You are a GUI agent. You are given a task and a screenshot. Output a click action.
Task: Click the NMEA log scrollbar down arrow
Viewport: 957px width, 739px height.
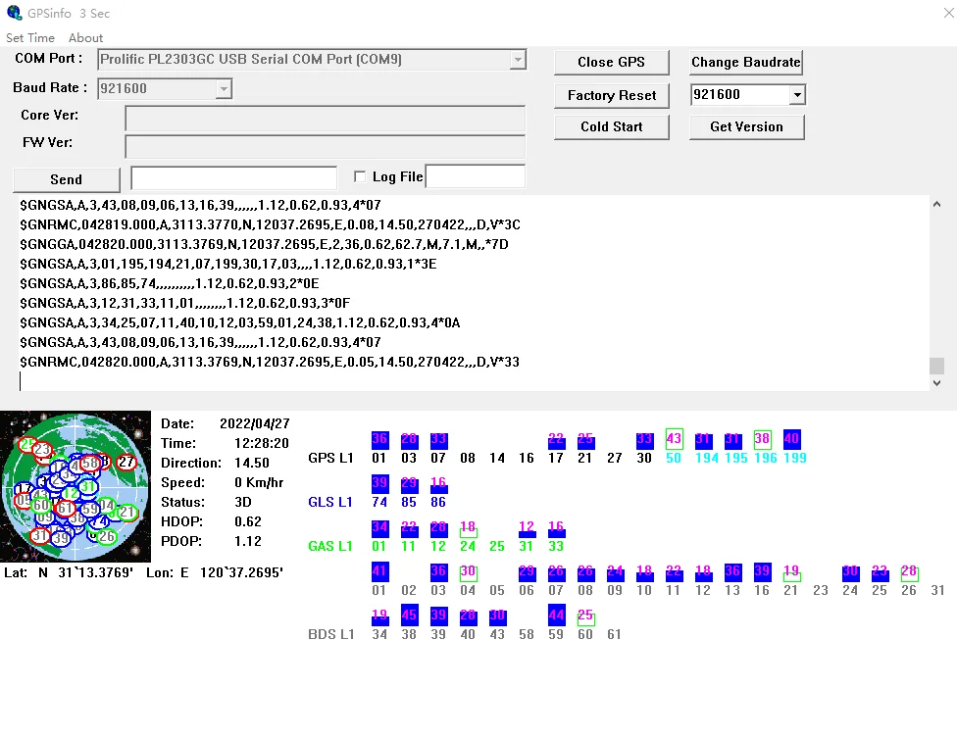936,383
